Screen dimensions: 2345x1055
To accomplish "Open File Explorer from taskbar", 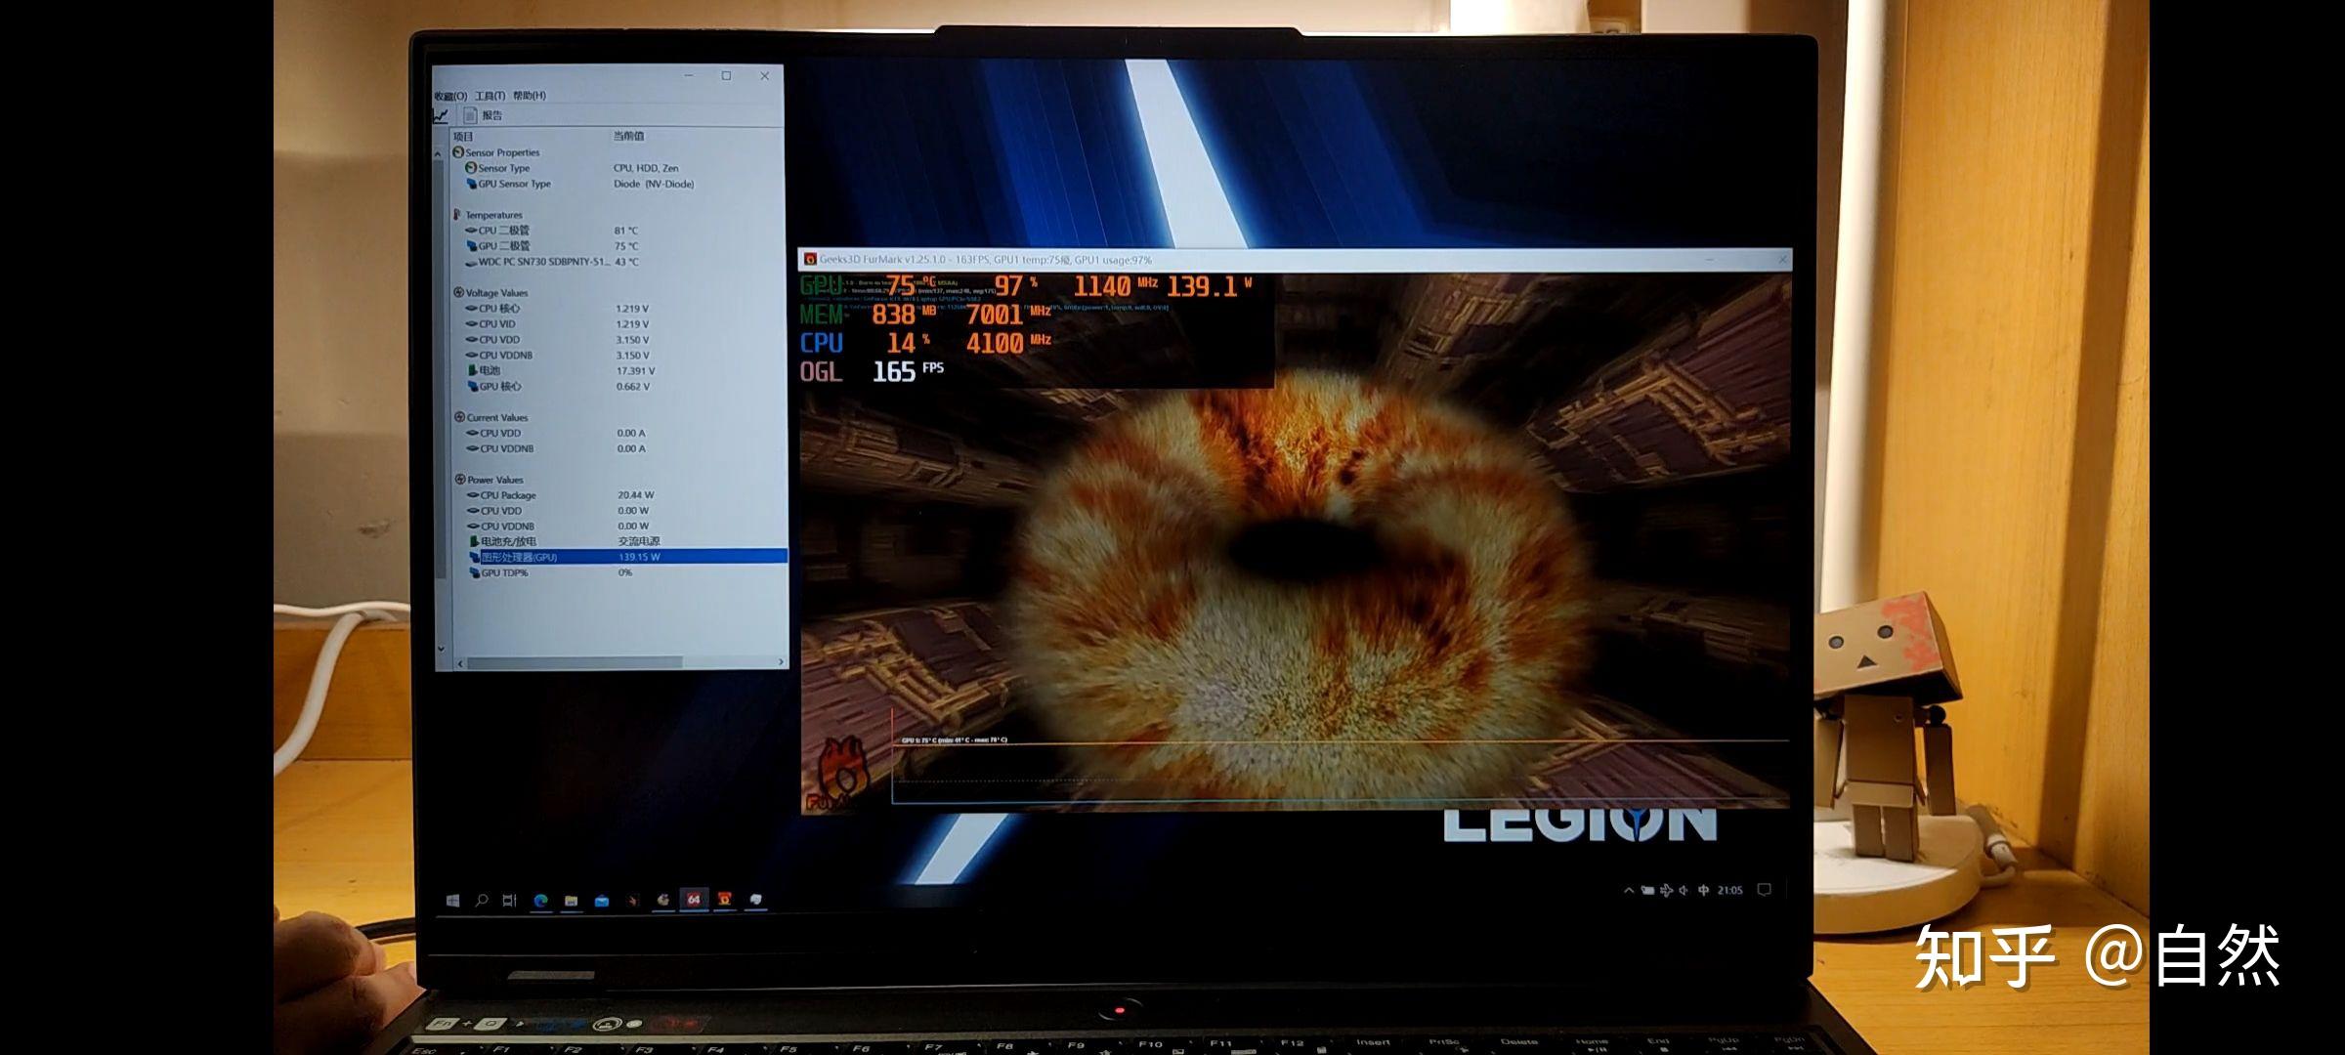I will coord(571,901).
